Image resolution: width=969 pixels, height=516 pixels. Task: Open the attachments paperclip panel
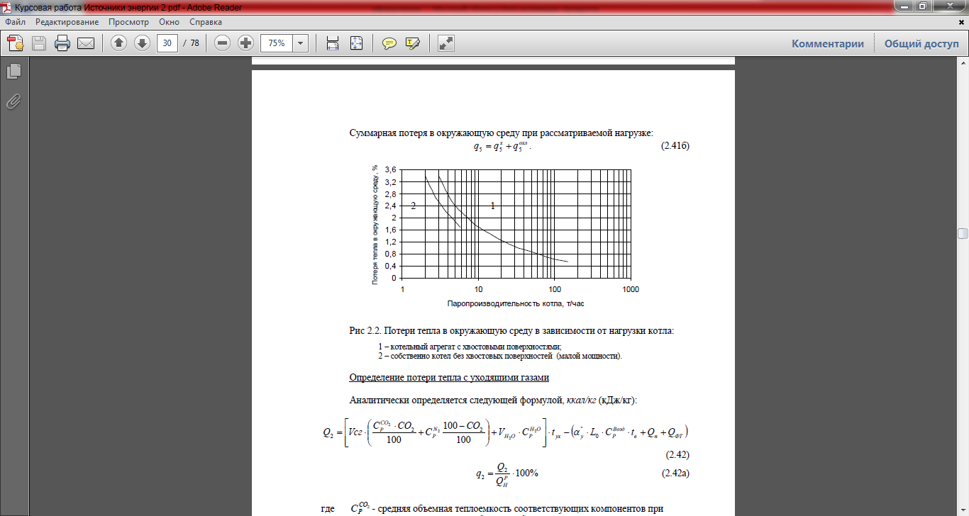tap(13, 101)
